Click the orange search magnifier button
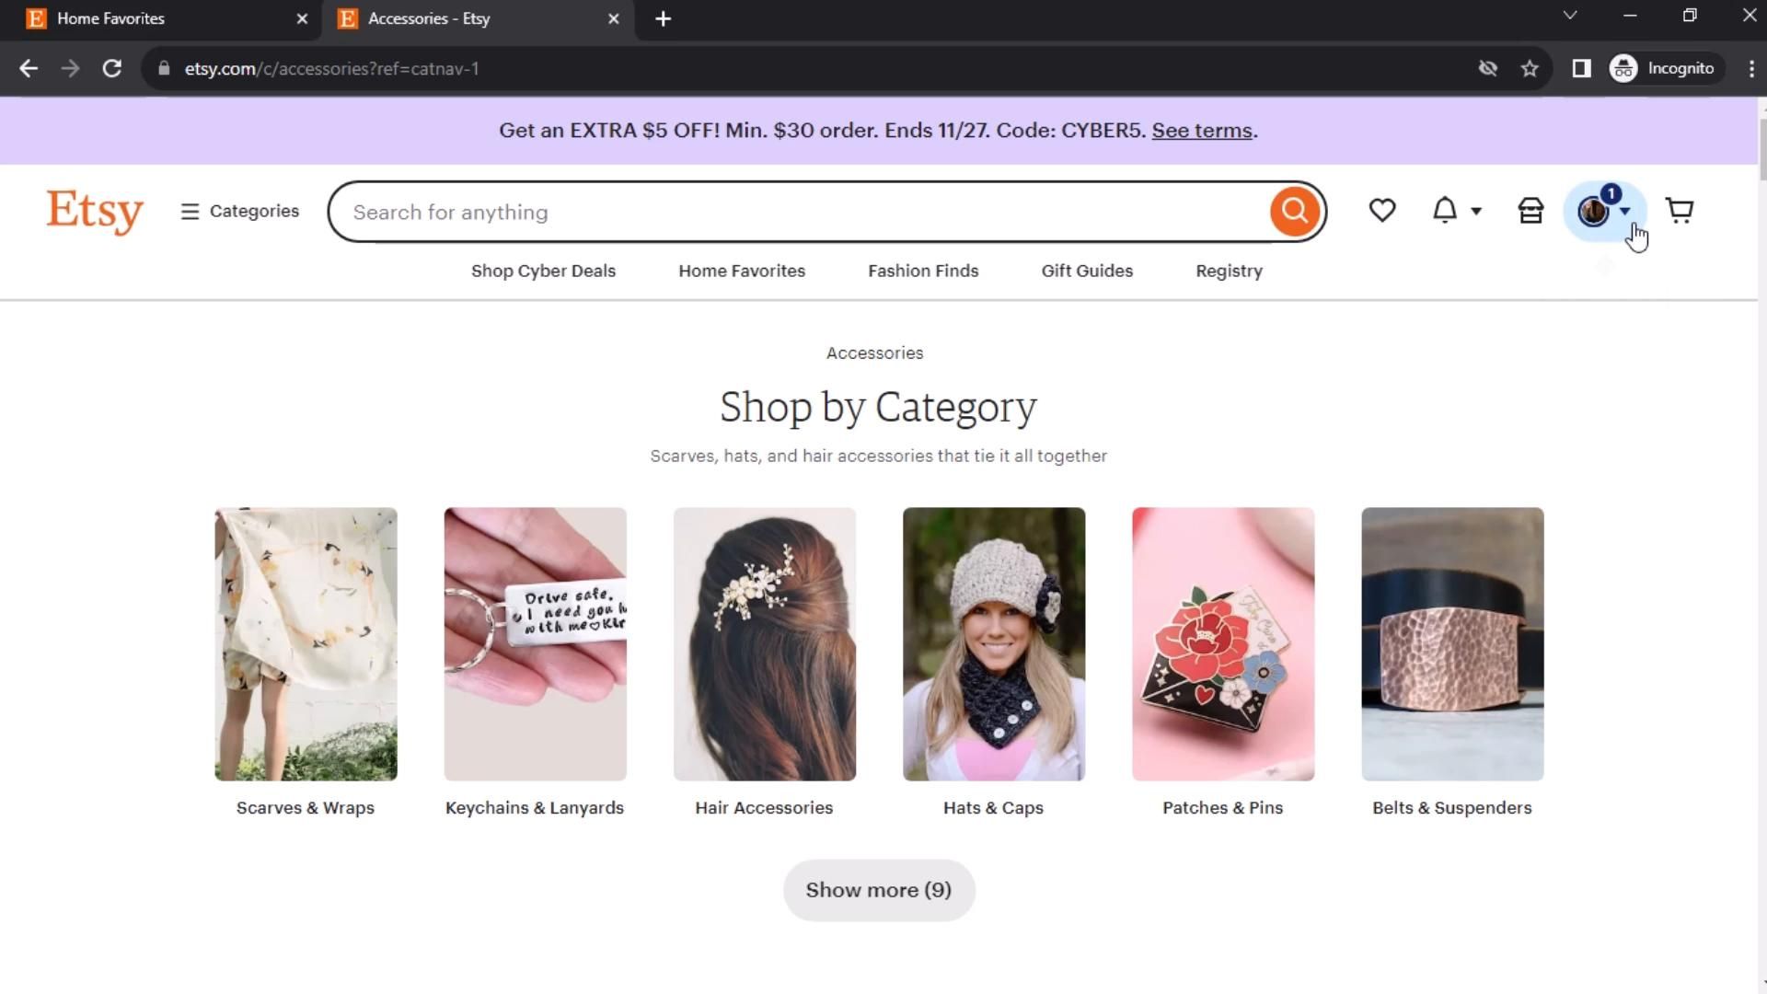1767x994 pixels. (x=1294, y=212)
